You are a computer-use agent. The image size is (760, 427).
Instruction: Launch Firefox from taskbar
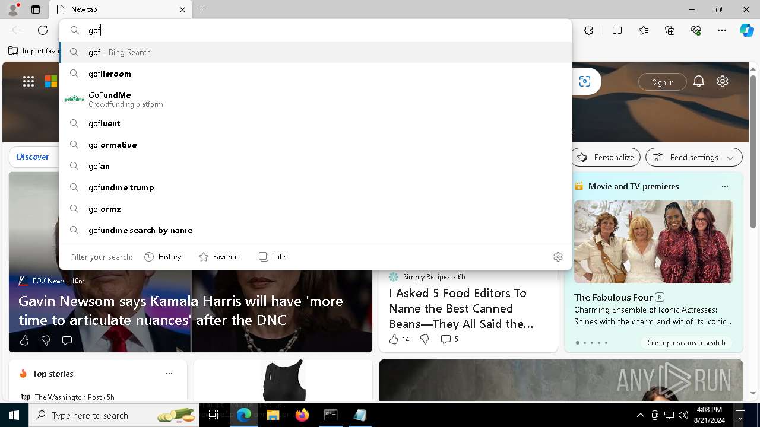[x=302, y=415]
